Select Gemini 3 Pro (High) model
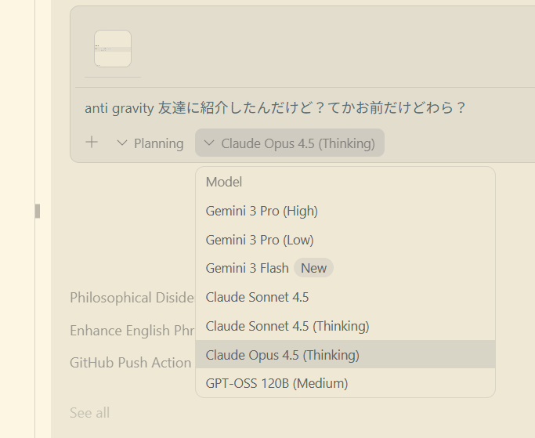The image size is (535, 438). tap(262, 211)
